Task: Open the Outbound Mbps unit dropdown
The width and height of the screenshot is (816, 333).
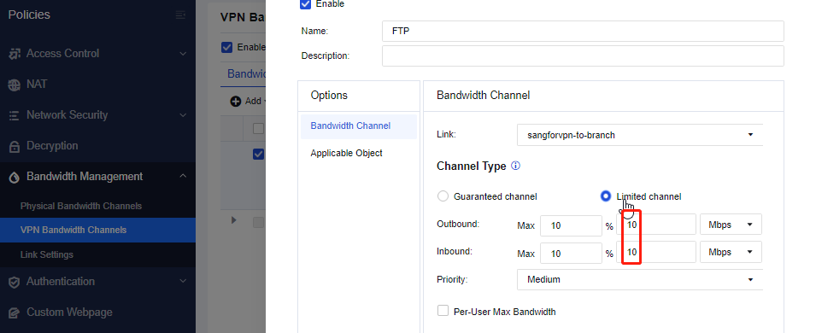Action: [x=731, y=225]
